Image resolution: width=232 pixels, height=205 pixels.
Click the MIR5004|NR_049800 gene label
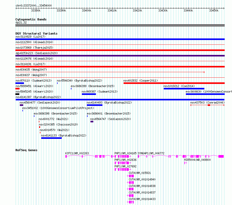tap(197, 160)
